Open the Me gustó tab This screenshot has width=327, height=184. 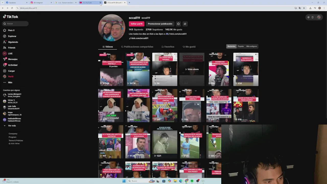(189, 47)
